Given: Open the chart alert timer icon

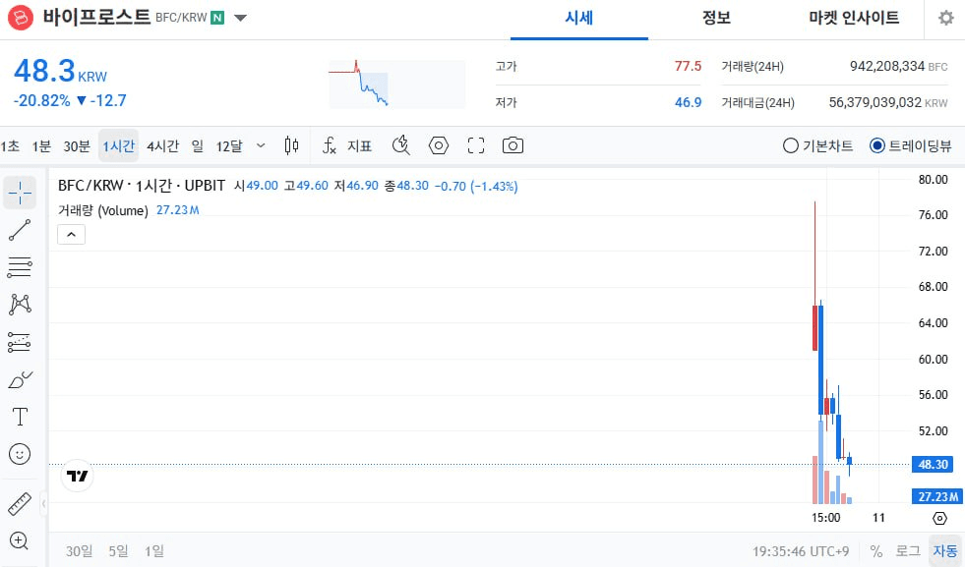Looking at the screenshot, I should click(401, 145).
